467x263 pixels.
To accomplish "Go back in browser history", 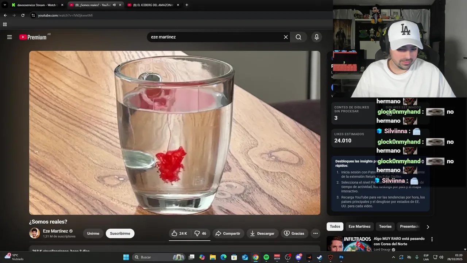I will coord(5,15).
